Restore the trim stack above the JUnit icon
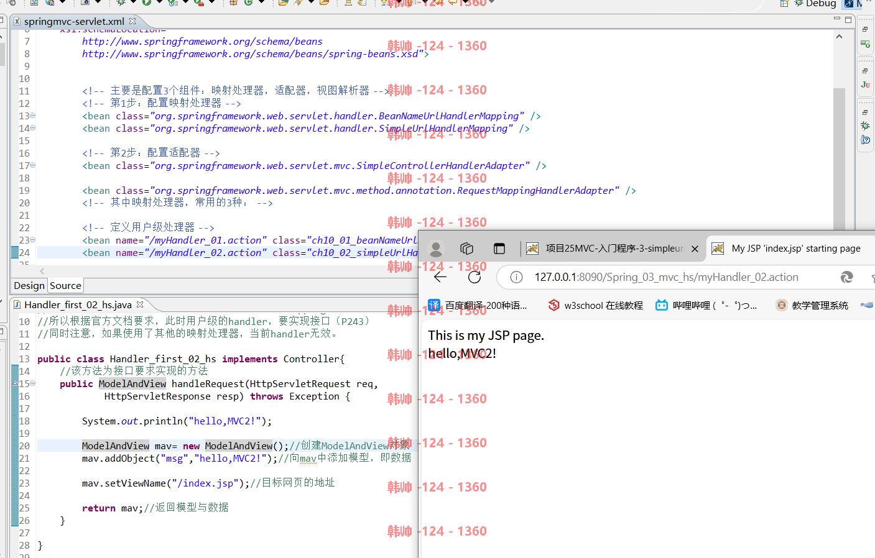875x558 pixels. pos(865,71)
